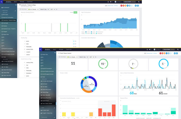
Task: Switch to the Supervisor tab in front window
Action: pos(69,49)
